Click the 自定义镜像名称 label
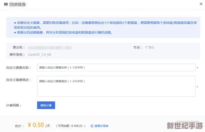205x132 pixels. pos(19,68)
